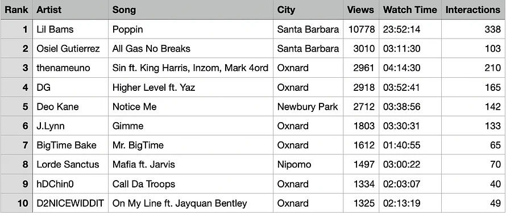Select the Song column header
The width and height of the screenshot is (506, 213).
click(190, 10)
